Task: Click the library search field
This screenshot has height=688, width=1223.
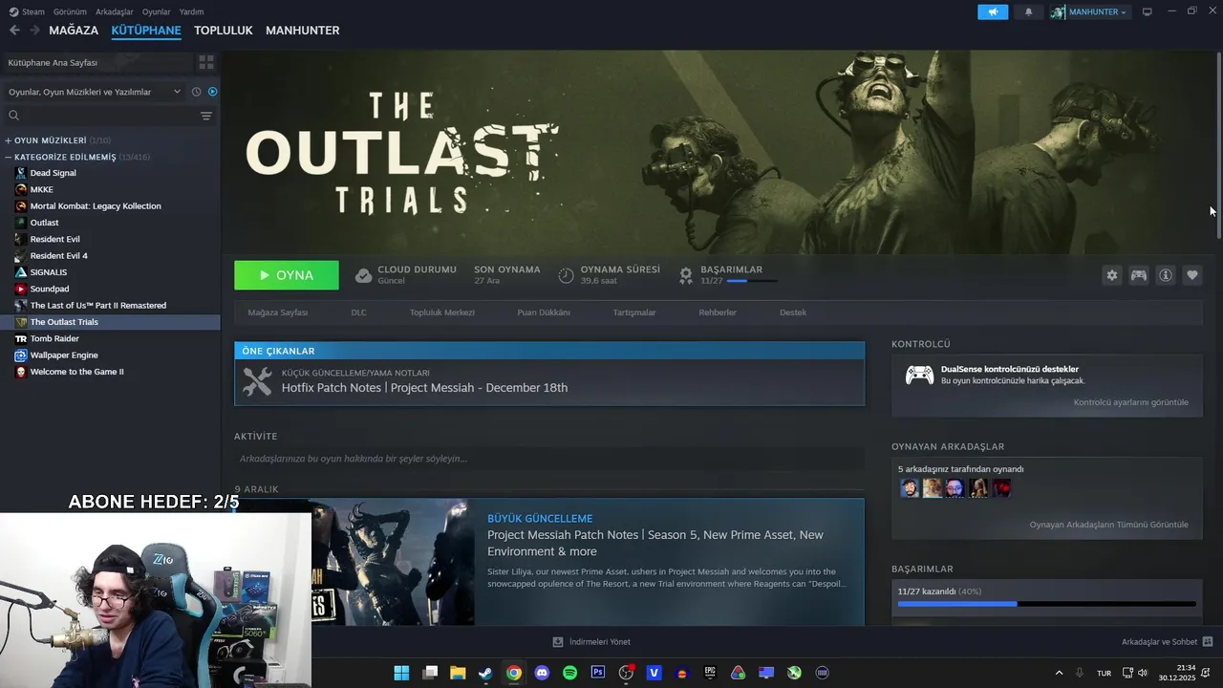Action: [x=97, y=116]
